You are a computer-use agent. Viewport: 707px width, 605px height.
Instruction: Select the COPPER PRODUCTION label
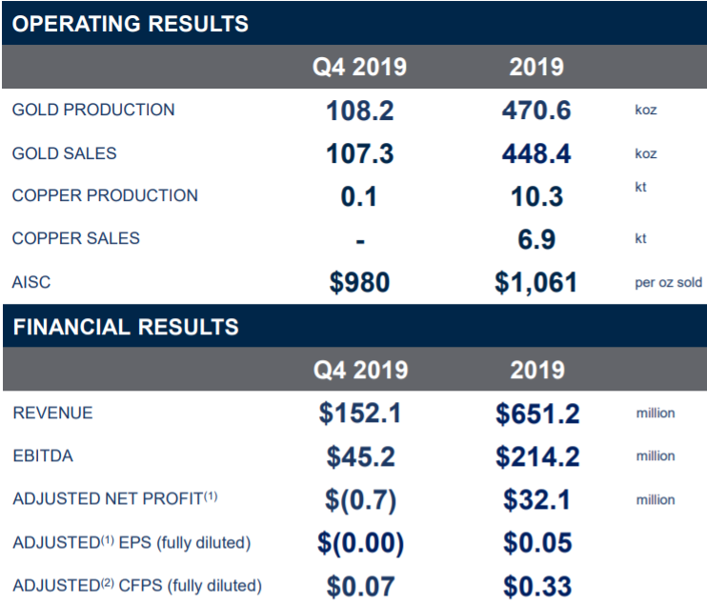click(105, 195)
